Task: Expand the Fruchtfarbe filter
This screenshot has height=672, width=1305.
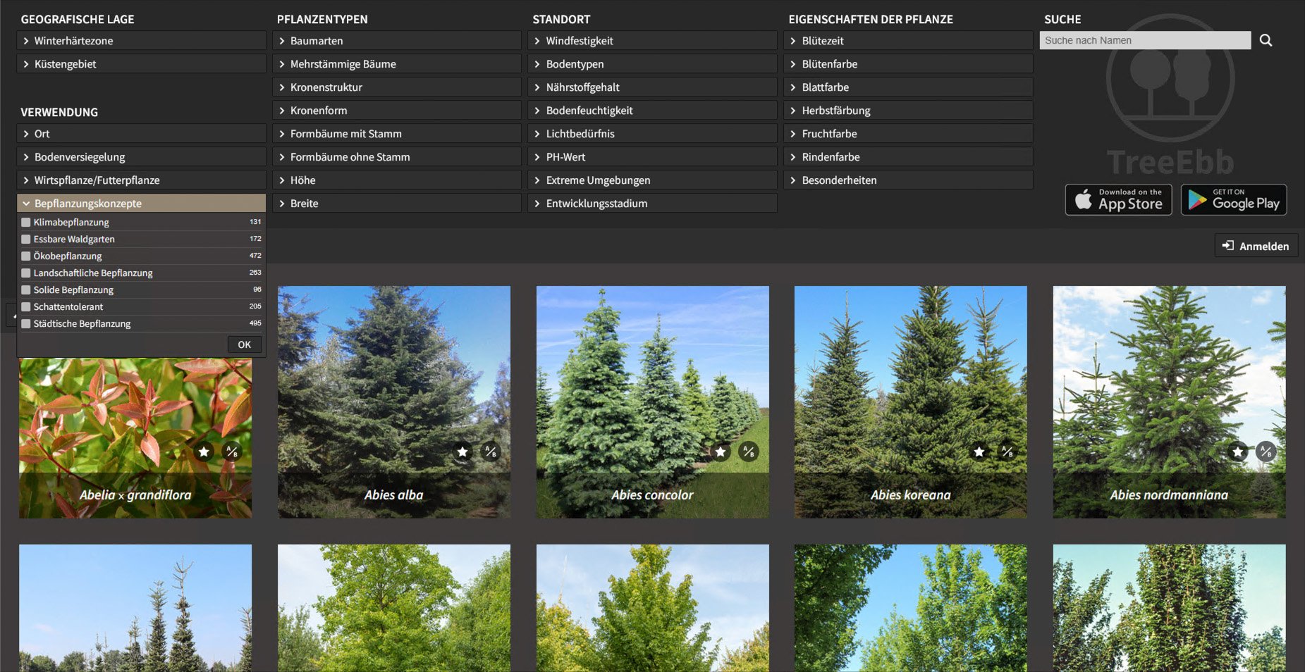Action: pyautogui.click(x=909, y=134)
